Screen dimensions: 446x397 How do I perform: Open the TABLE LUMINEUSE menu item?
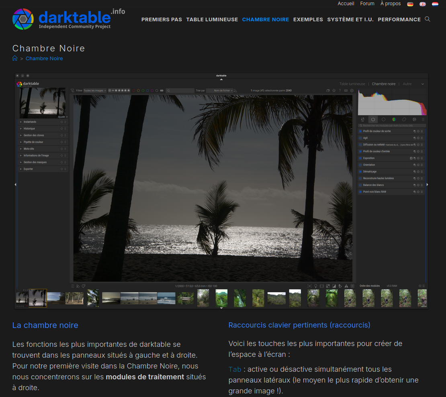212,19
